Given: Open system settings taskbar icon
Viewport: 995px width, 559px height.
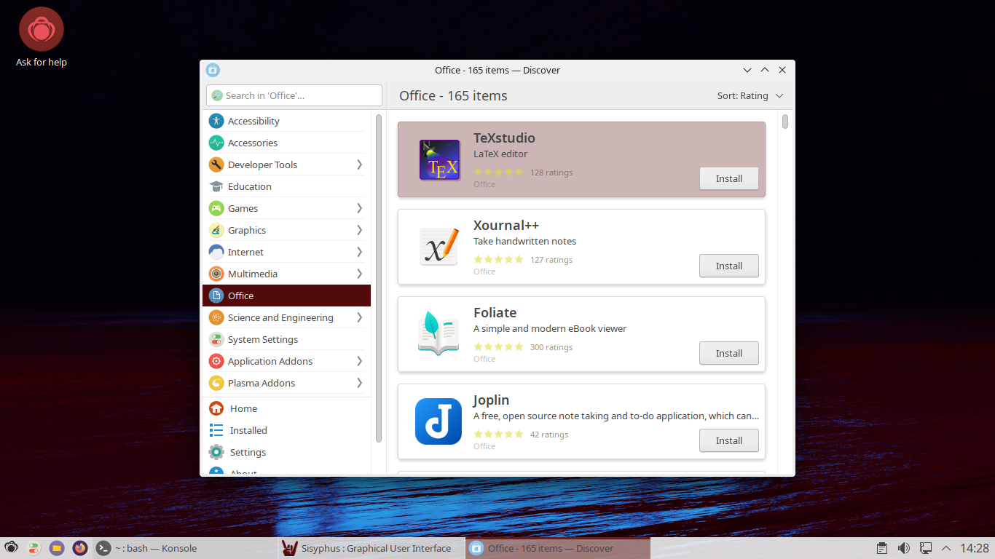Looking at the screenshot, I should (34, 548).
